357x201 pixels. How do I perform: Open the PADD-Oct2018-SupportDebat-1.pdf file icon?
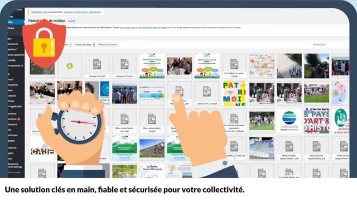[289, 146]
